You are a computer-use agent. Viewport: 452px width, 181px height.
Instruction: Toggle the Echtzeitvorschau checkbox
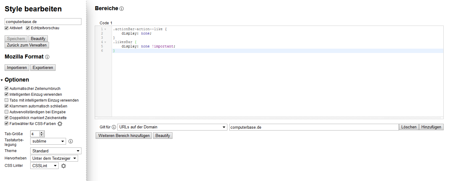pyautogui.click(x=28, y=28)
